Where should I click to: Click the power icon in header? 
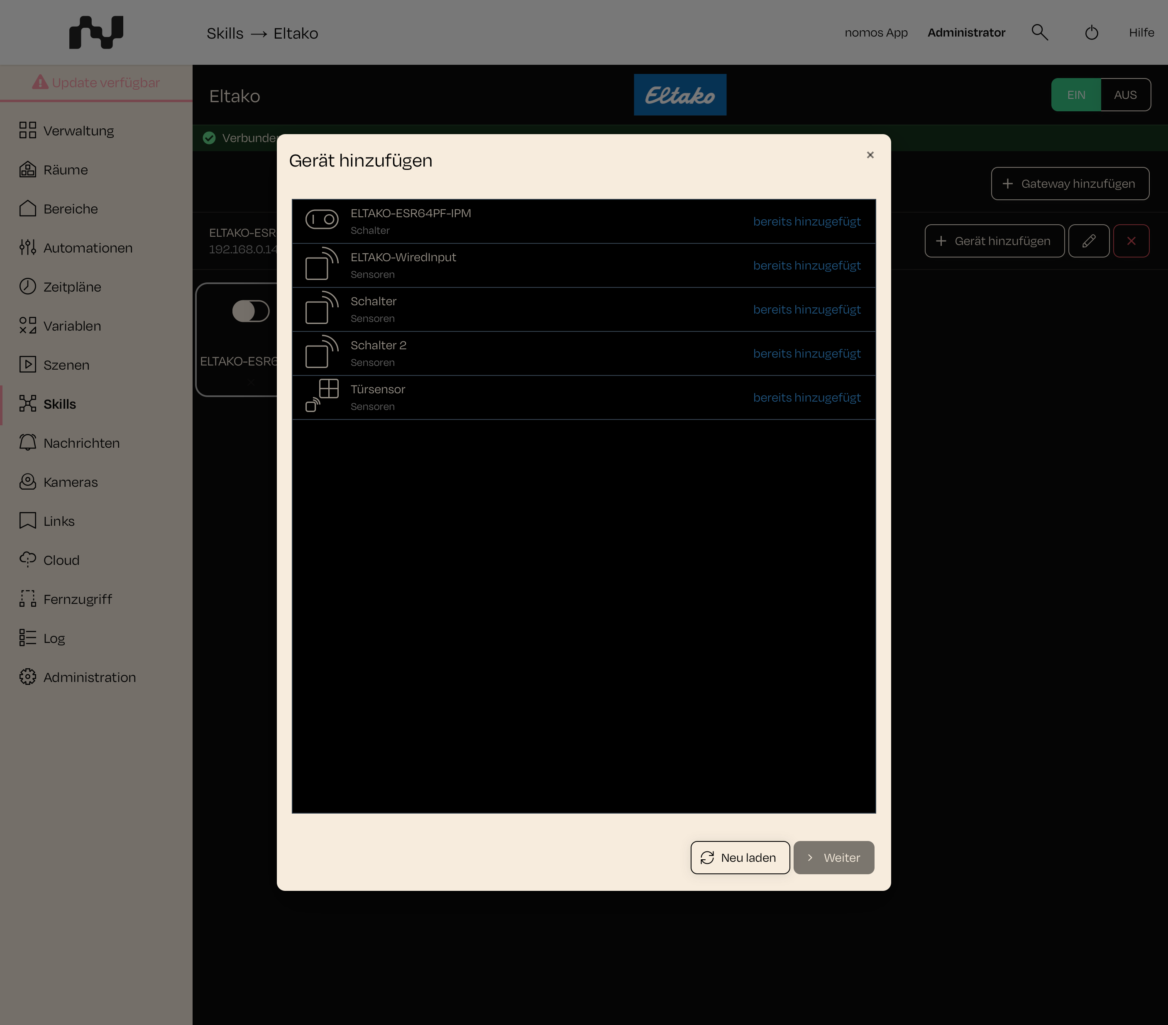(1092, 32)
